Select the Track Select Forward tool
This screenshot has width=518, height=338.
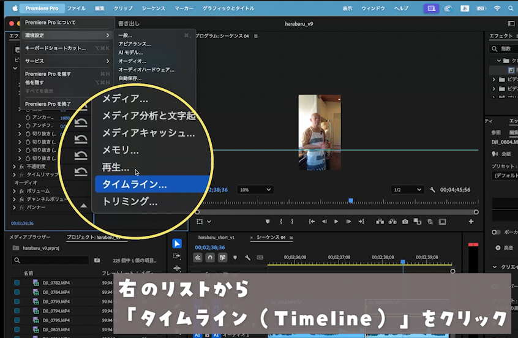[x=177, y=256]
